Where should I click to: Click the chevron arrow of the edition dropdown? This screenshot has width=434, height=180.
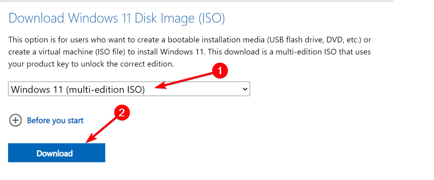(245, 89)
